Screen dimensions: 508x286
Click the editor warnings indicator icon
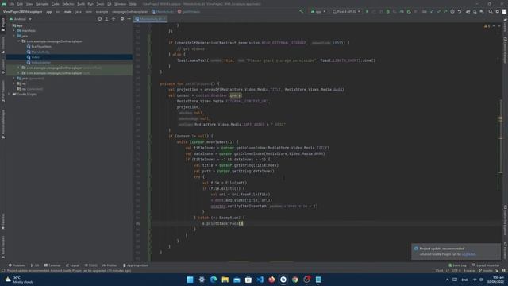[487, 26]
